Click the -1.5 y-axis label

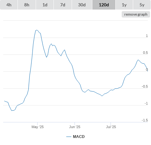coord(145,120)
